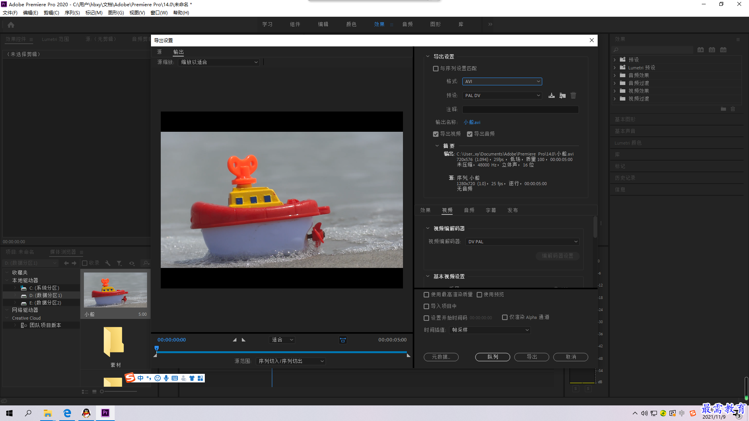Select the 小船 clip thumbnail
This screenshot has height=421, width=749.
(x=115, y=290)
